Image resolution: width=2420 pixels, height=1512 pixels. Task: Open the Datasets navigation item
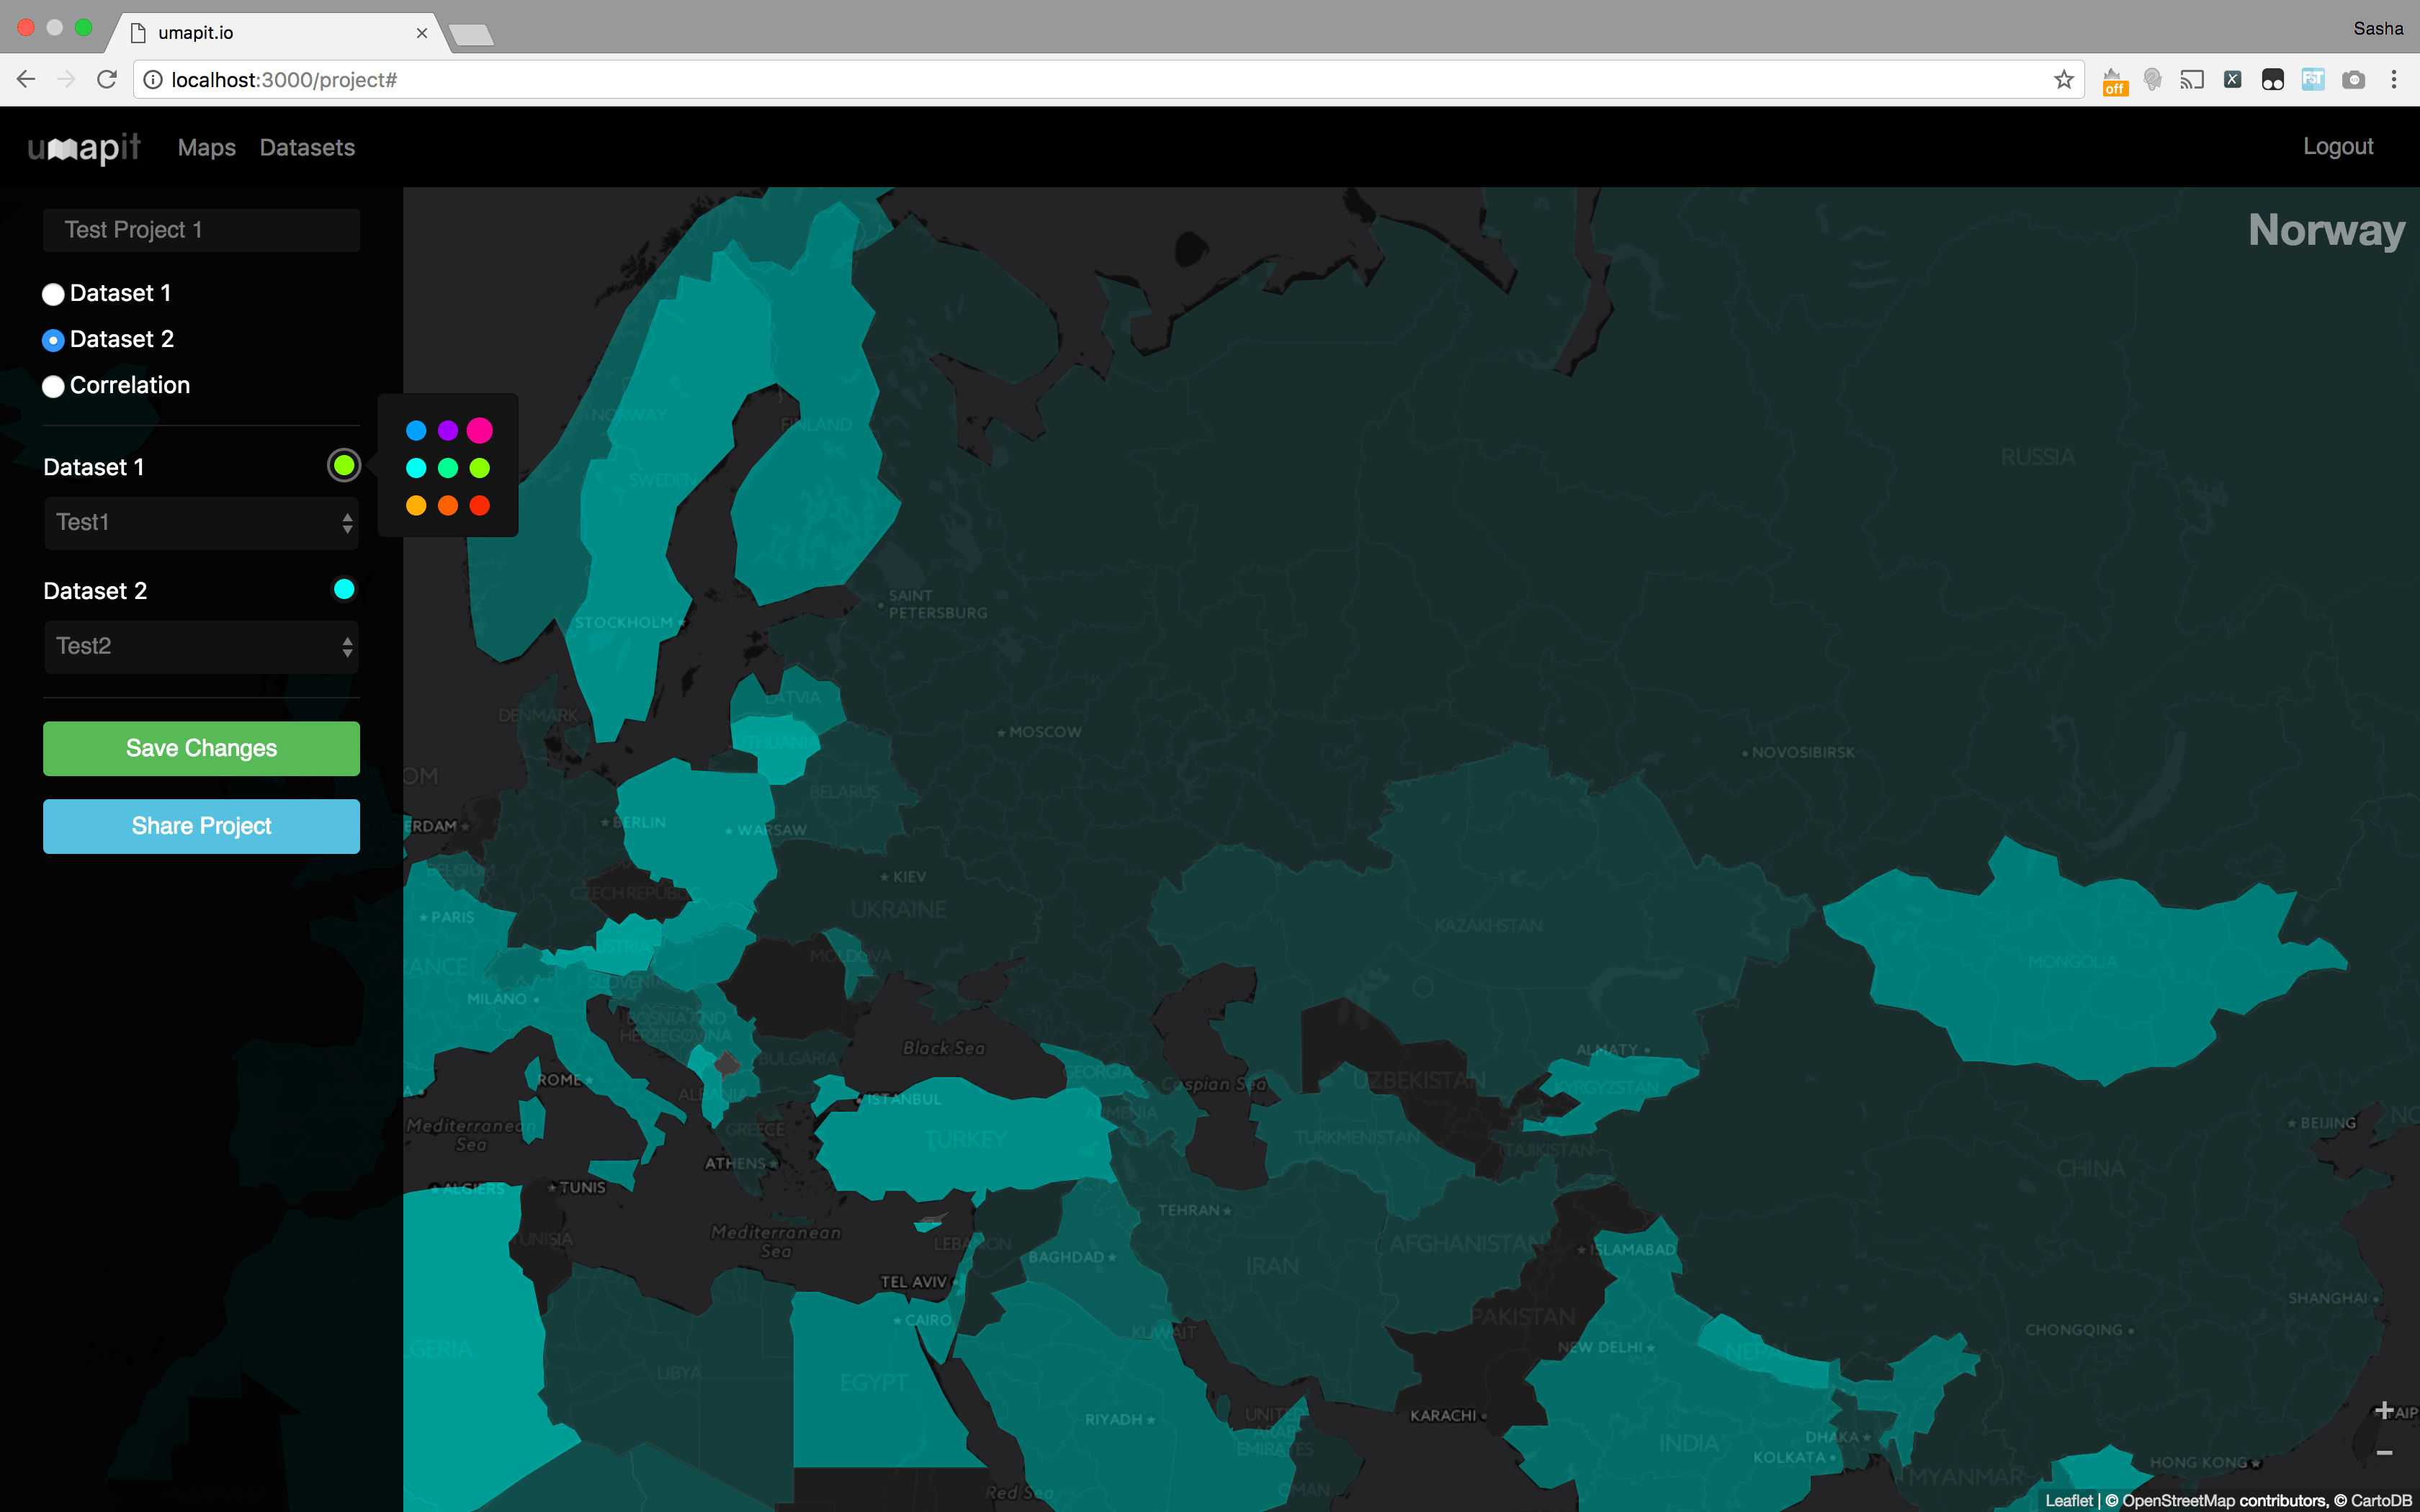pyautogui.click(x=307, y=148)
